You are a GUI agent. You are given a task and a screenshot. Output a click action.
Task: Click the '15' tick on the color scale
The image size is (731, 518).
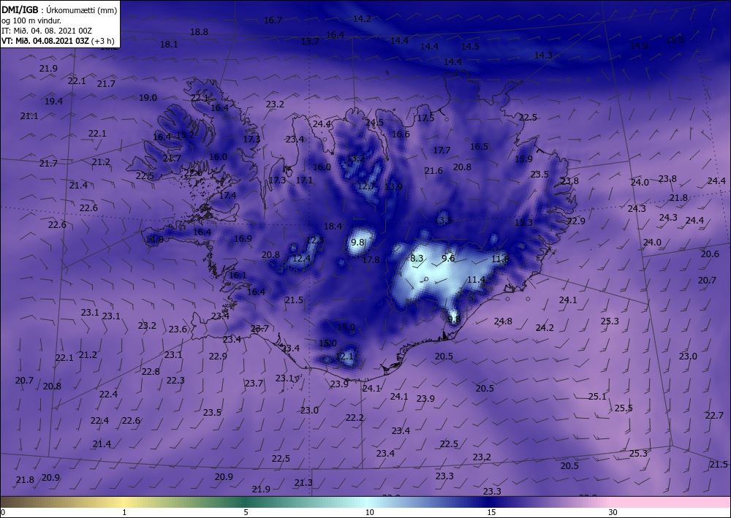coord(491,512)
